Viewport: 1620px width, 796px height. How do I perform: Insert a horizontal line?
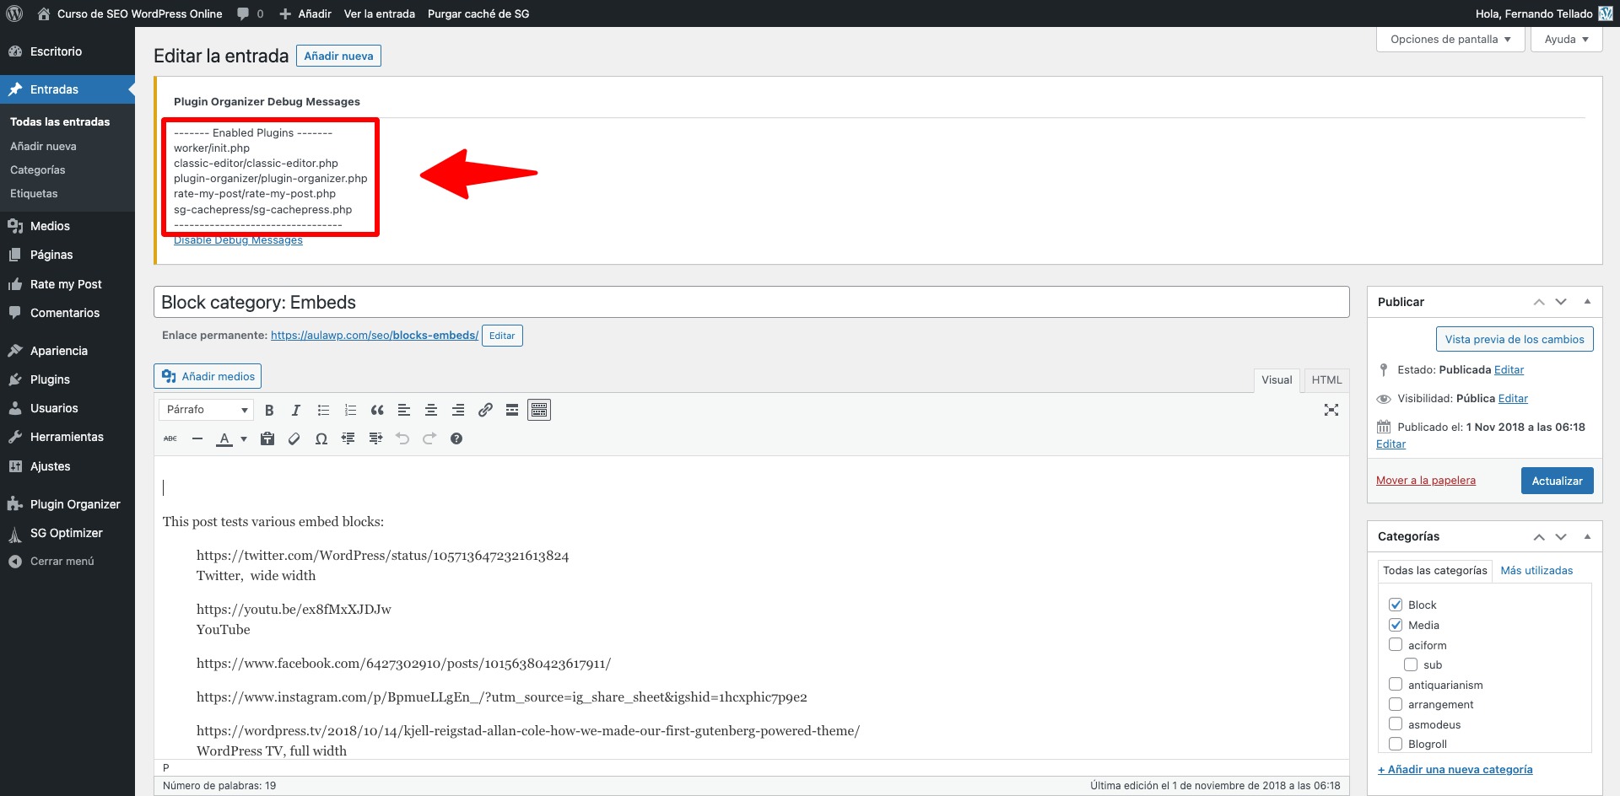tap(197, 438)
